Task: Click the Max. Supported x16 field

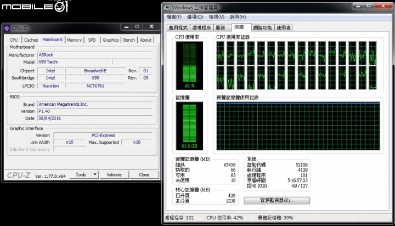Action: 137,142
